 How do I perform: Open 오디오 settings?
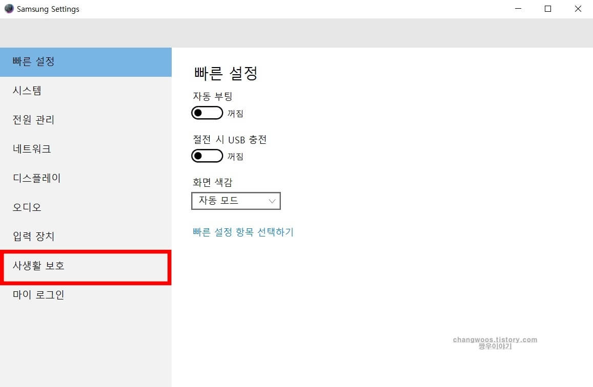click(x=86, y=207)
